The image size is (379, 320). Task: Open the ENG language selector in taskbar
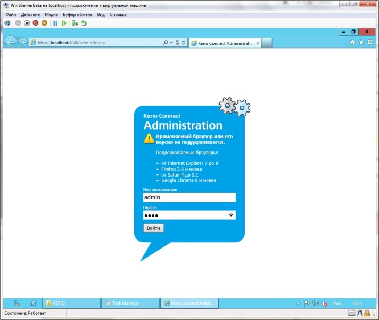click(x=336, y=303)
